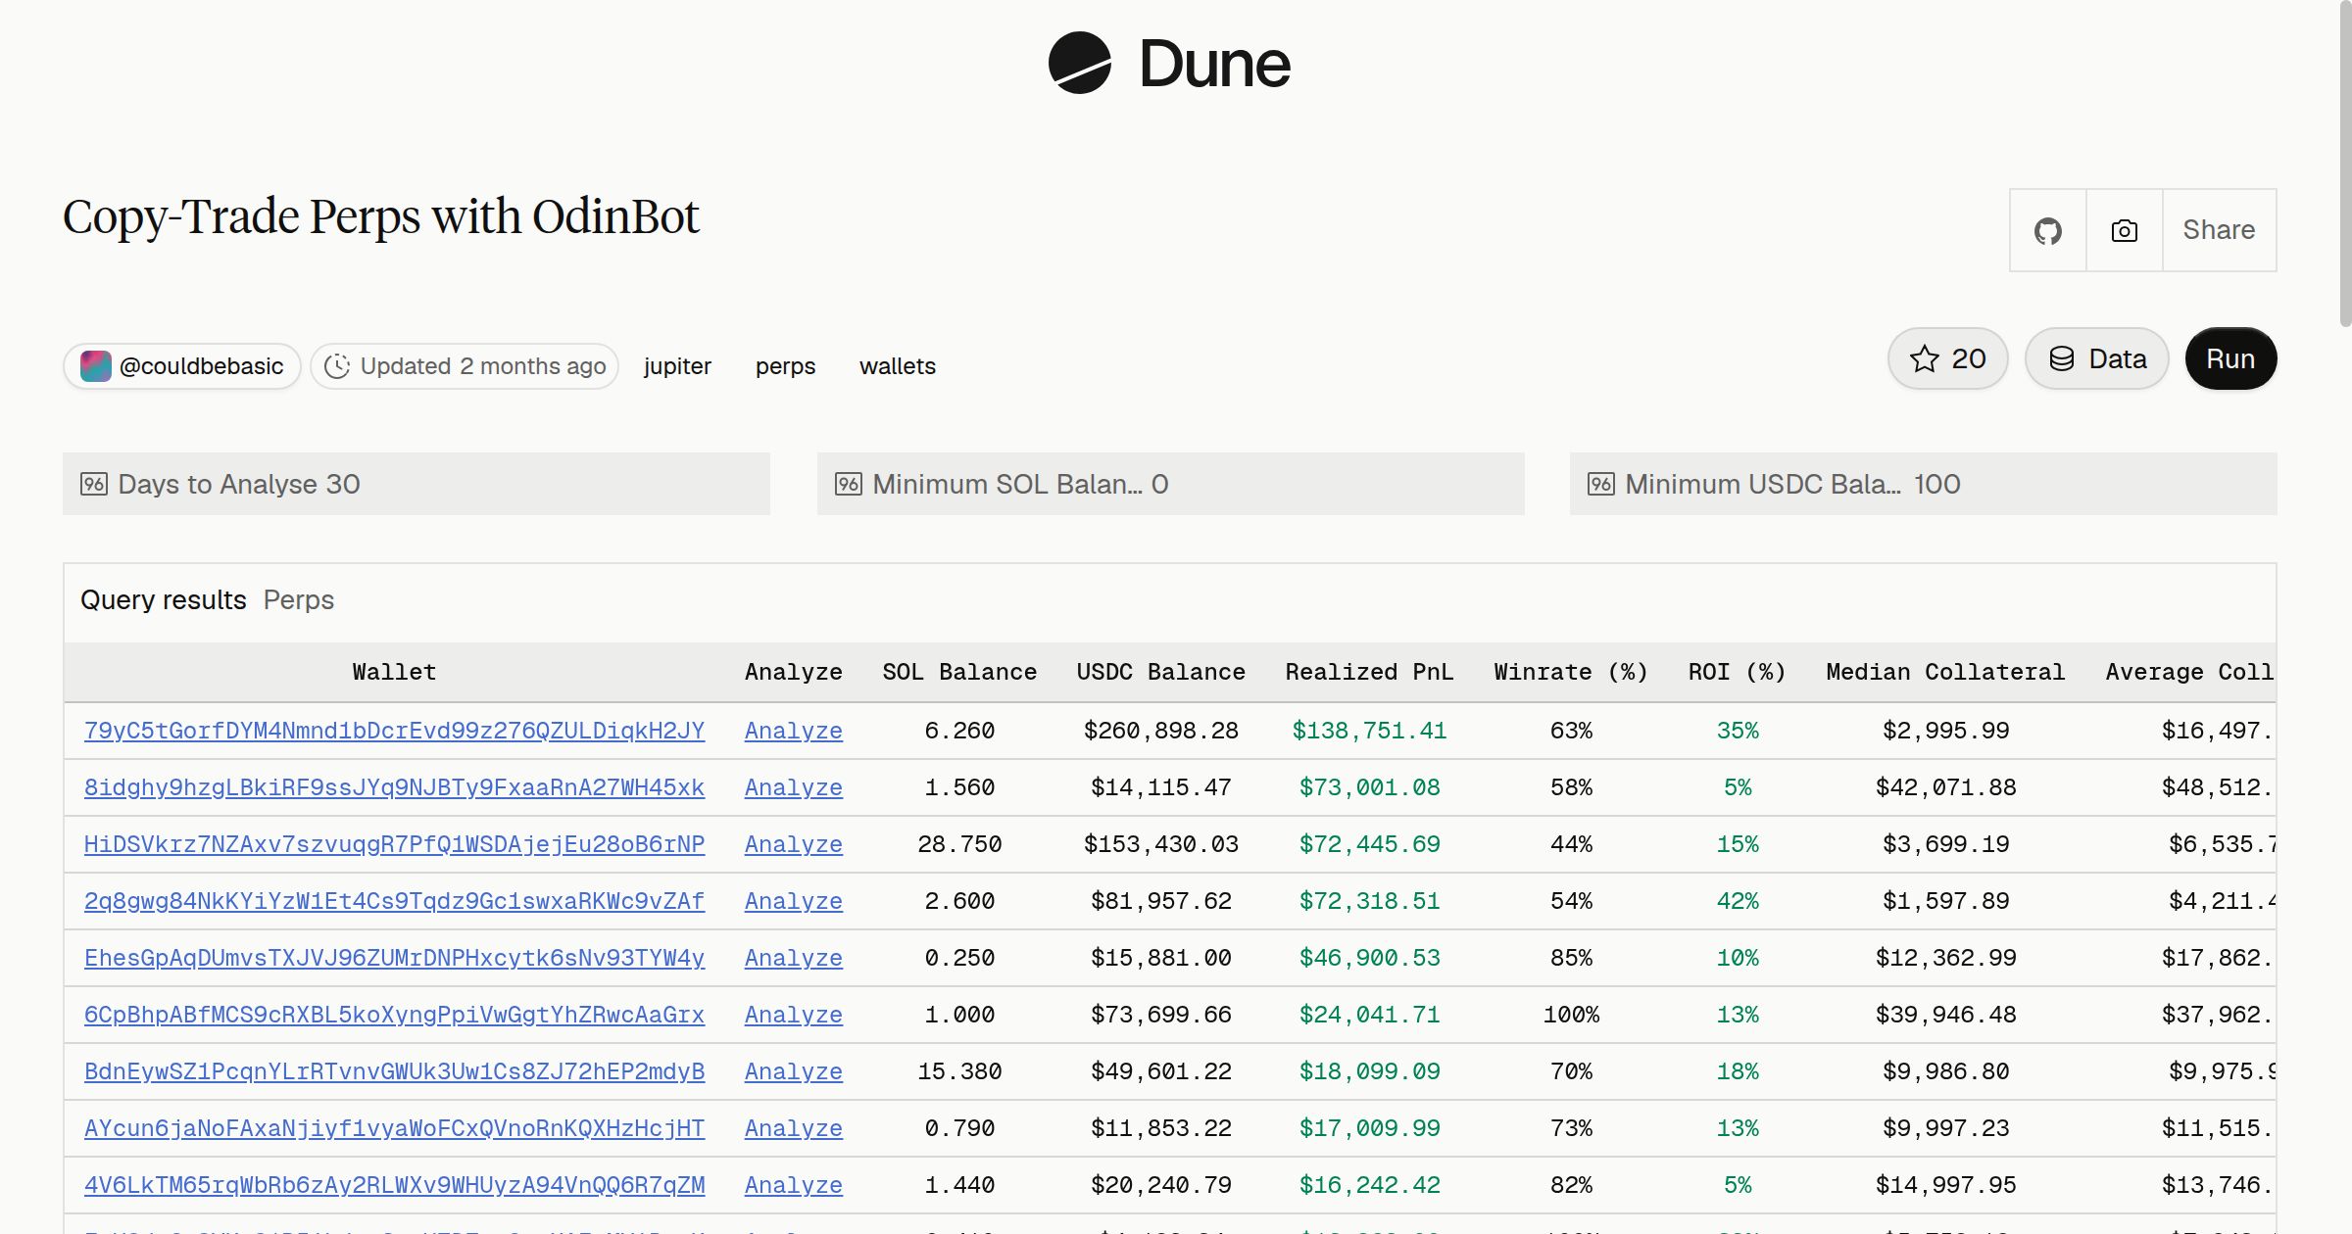Select the perps tag
2352x1234 pixels.
point(785,366)
